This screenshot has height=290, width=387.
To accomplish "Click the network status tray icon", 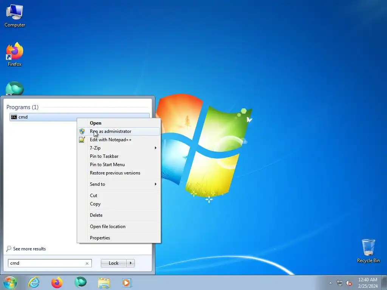I will [x=340, y=283].
